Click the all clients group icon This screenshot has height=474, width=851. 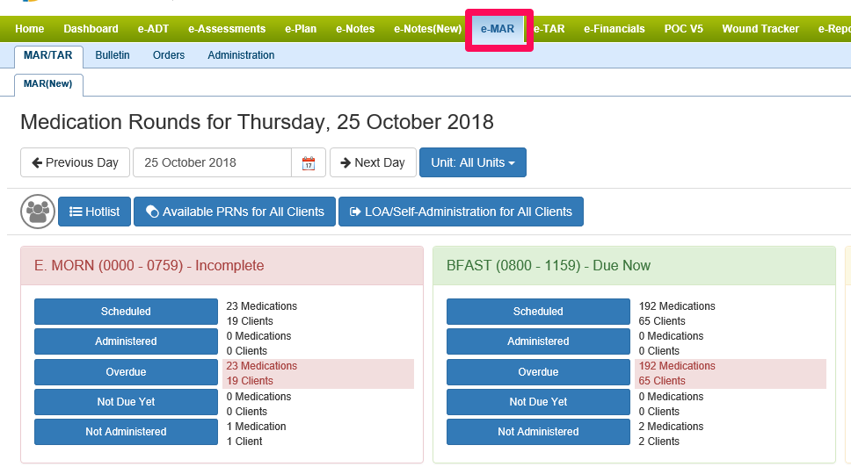tap(37, 212)
